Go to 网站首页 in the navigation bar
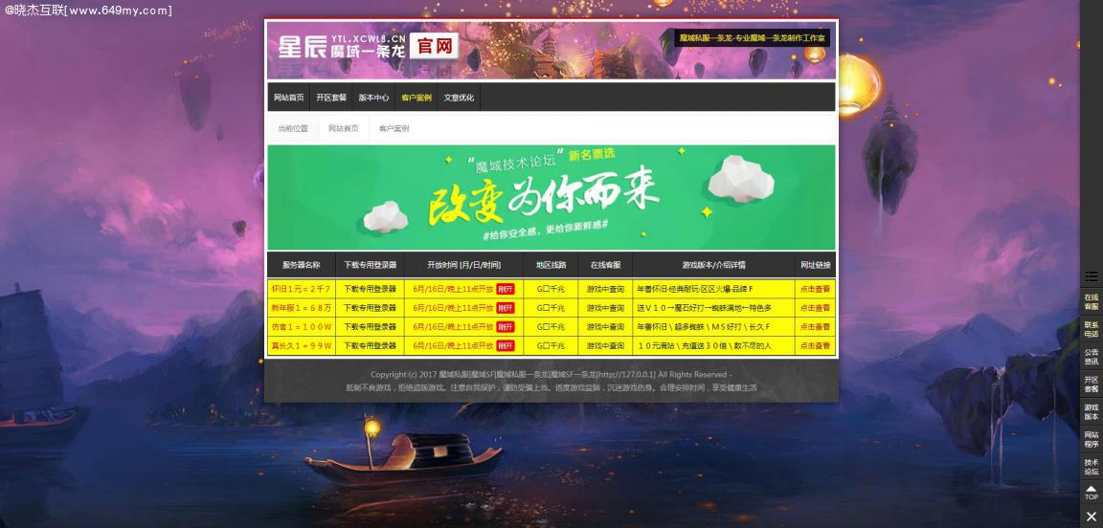Screen dimensions: 1103x528 288,98
